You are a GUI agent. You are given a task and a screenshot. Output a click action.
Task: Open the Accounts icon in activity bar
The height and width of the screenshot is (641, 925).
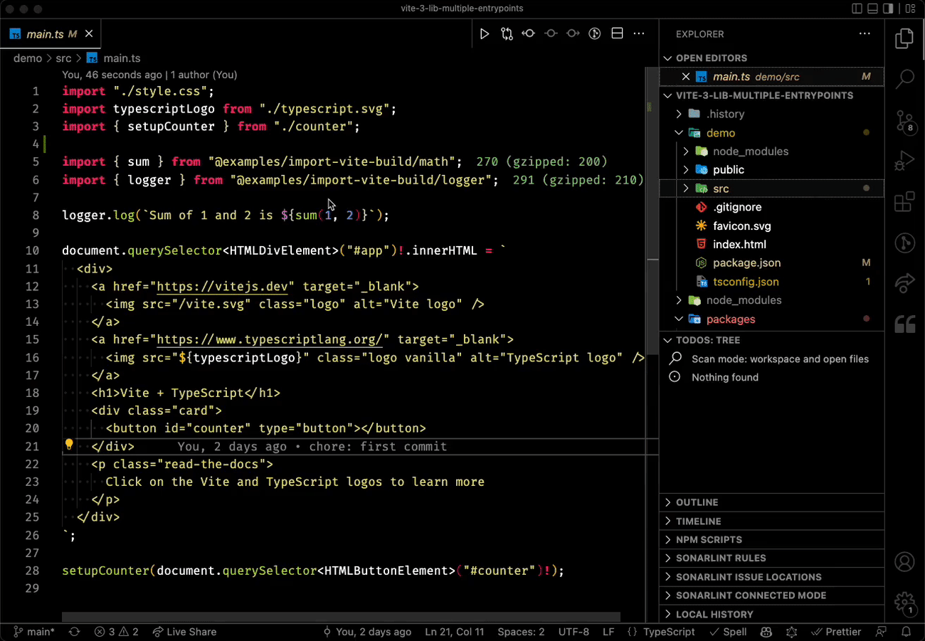click(x=904, y=562)
